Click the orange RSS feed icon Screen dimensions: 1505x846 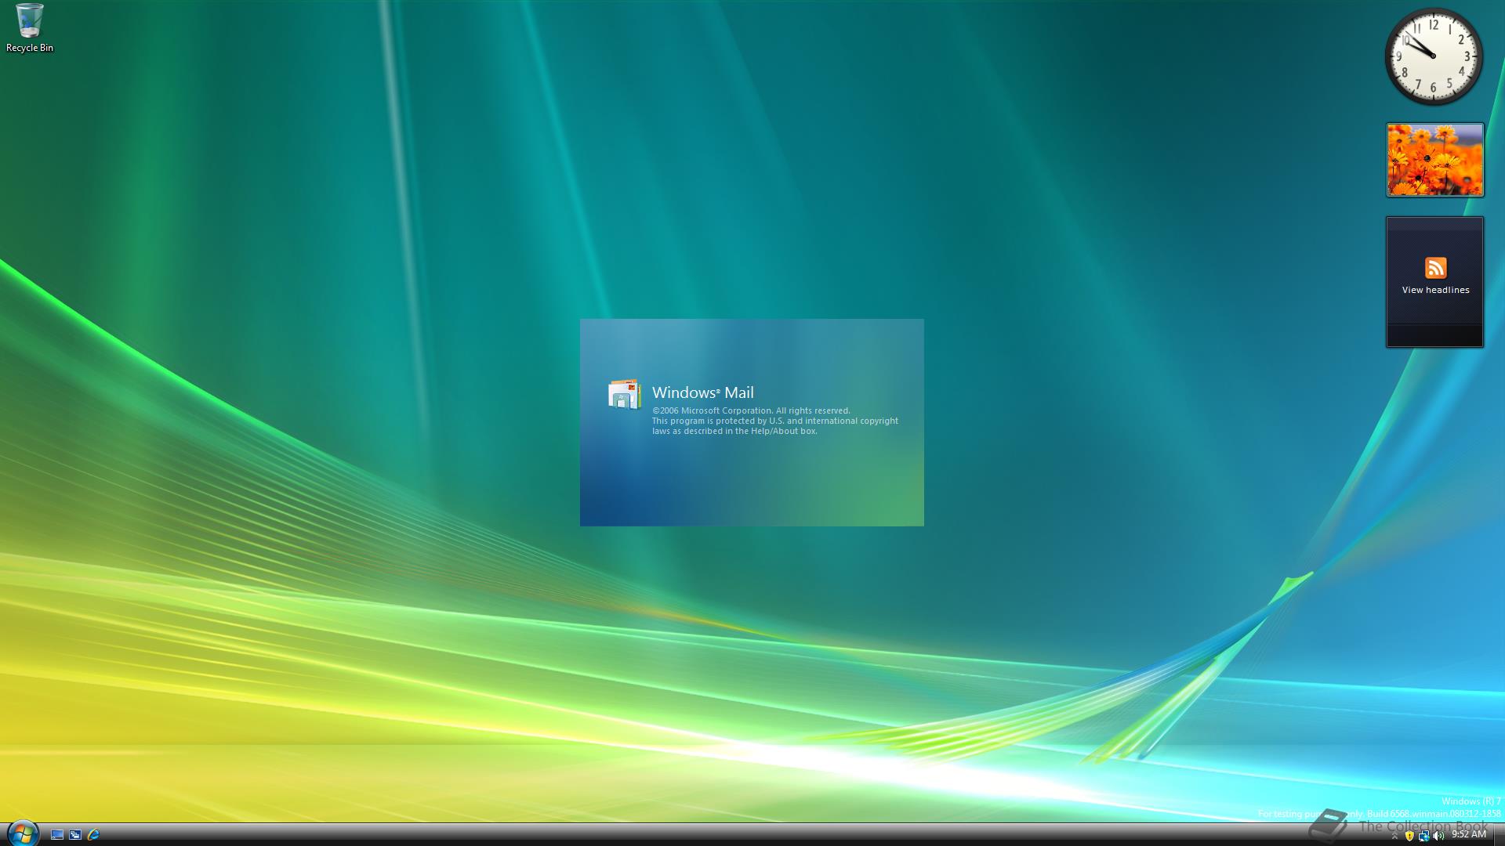click(1435, 268)
